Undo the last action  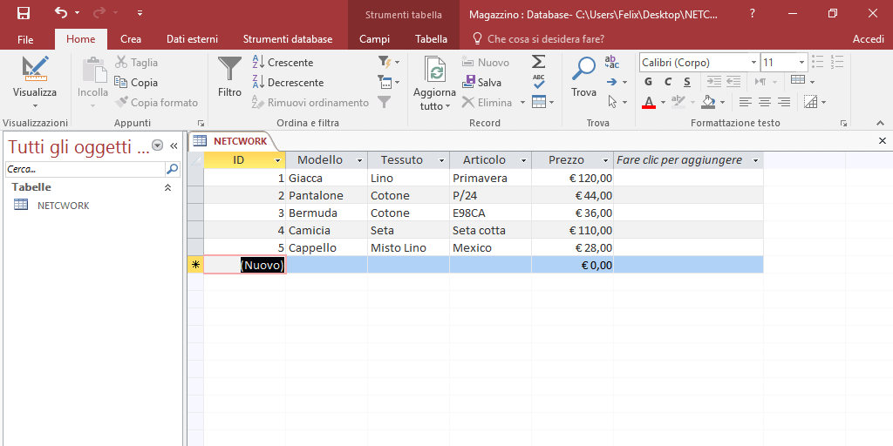[60, 12]
